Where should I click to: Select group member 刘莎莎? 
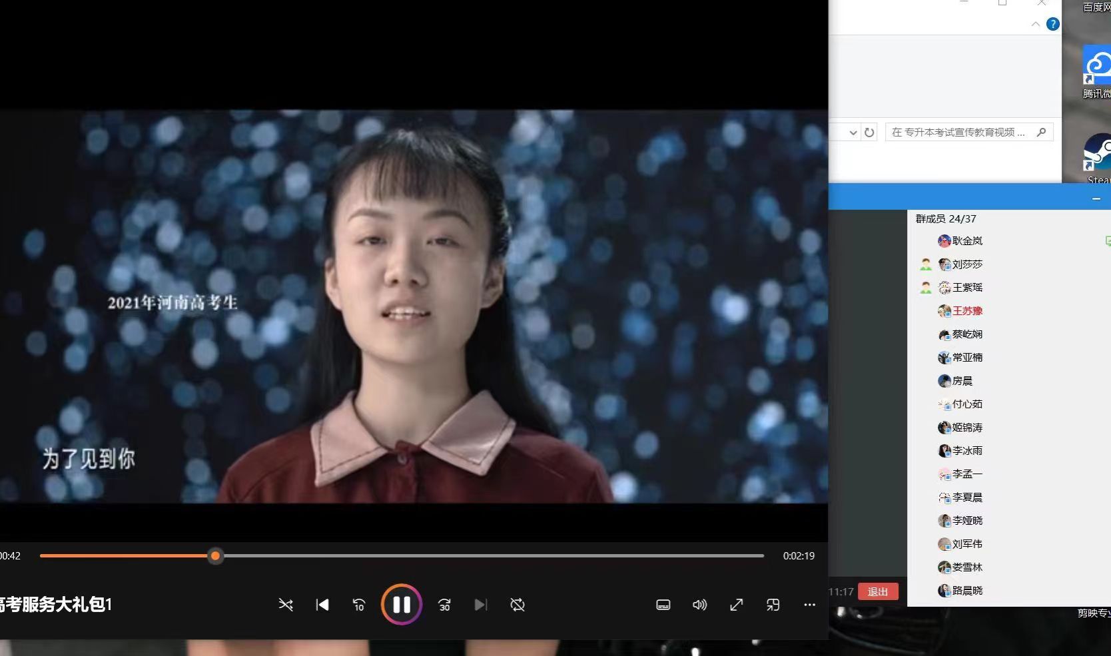pos(967,264)
